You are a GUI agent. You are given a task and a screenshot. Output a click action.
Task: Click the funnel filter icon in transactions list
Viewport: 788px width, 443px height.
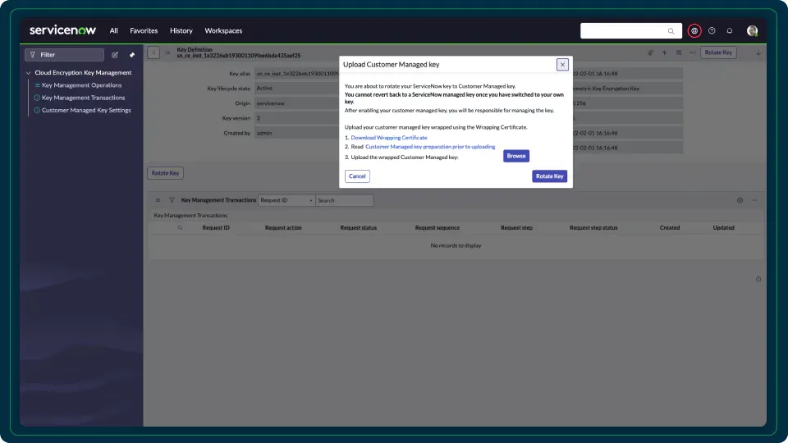pos(172,200)
